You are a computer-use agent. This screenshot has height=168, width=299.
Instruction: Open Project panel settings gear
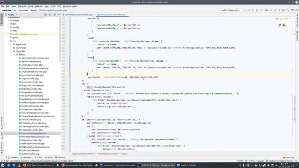pos(55,14)
